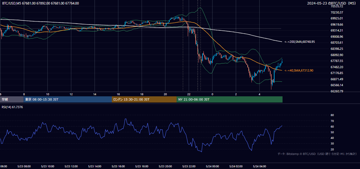Click price axis value 70535.72
The width and height of the screenshot is (360, 169).
coord(337,6)
